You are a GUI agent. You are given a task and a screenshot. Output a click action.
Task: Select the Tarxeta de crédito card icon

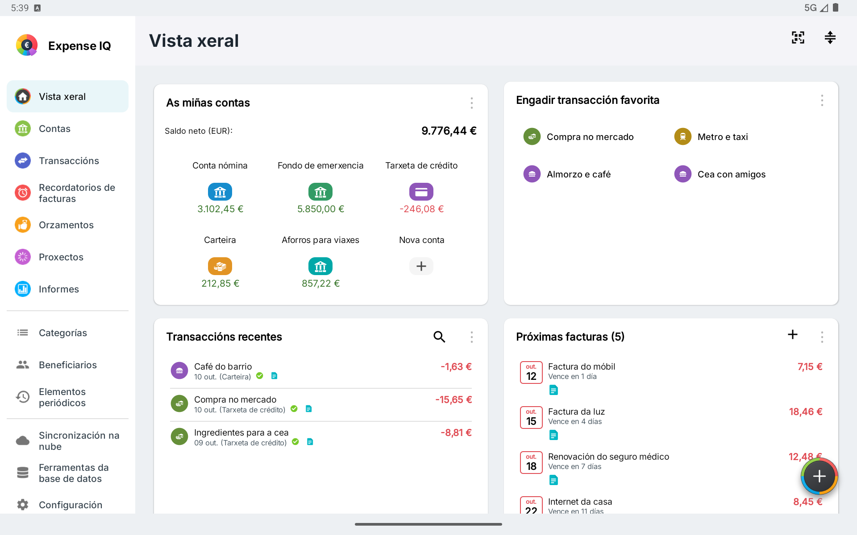coord(421,192)
